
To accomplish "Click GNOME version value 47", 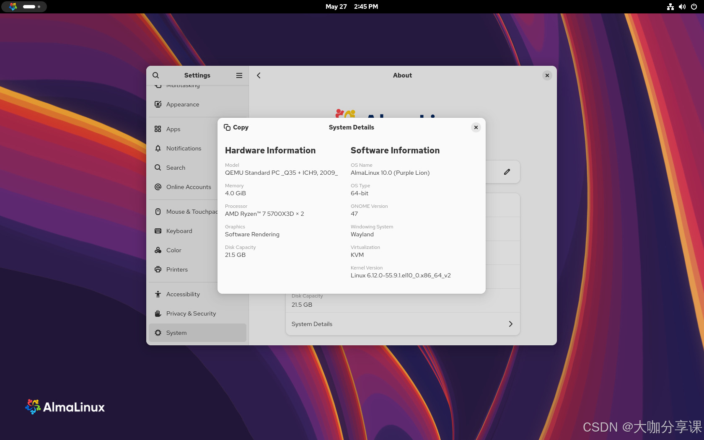I will pyautogui.click(x=354, y=214).
